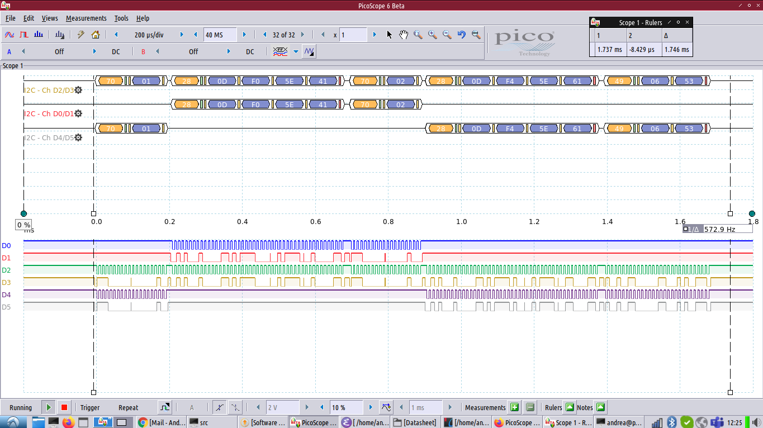The width and height of the screenshot is (763, 428).
Task: Open the spectrum analyzer view
Action: tap(37, 35)
